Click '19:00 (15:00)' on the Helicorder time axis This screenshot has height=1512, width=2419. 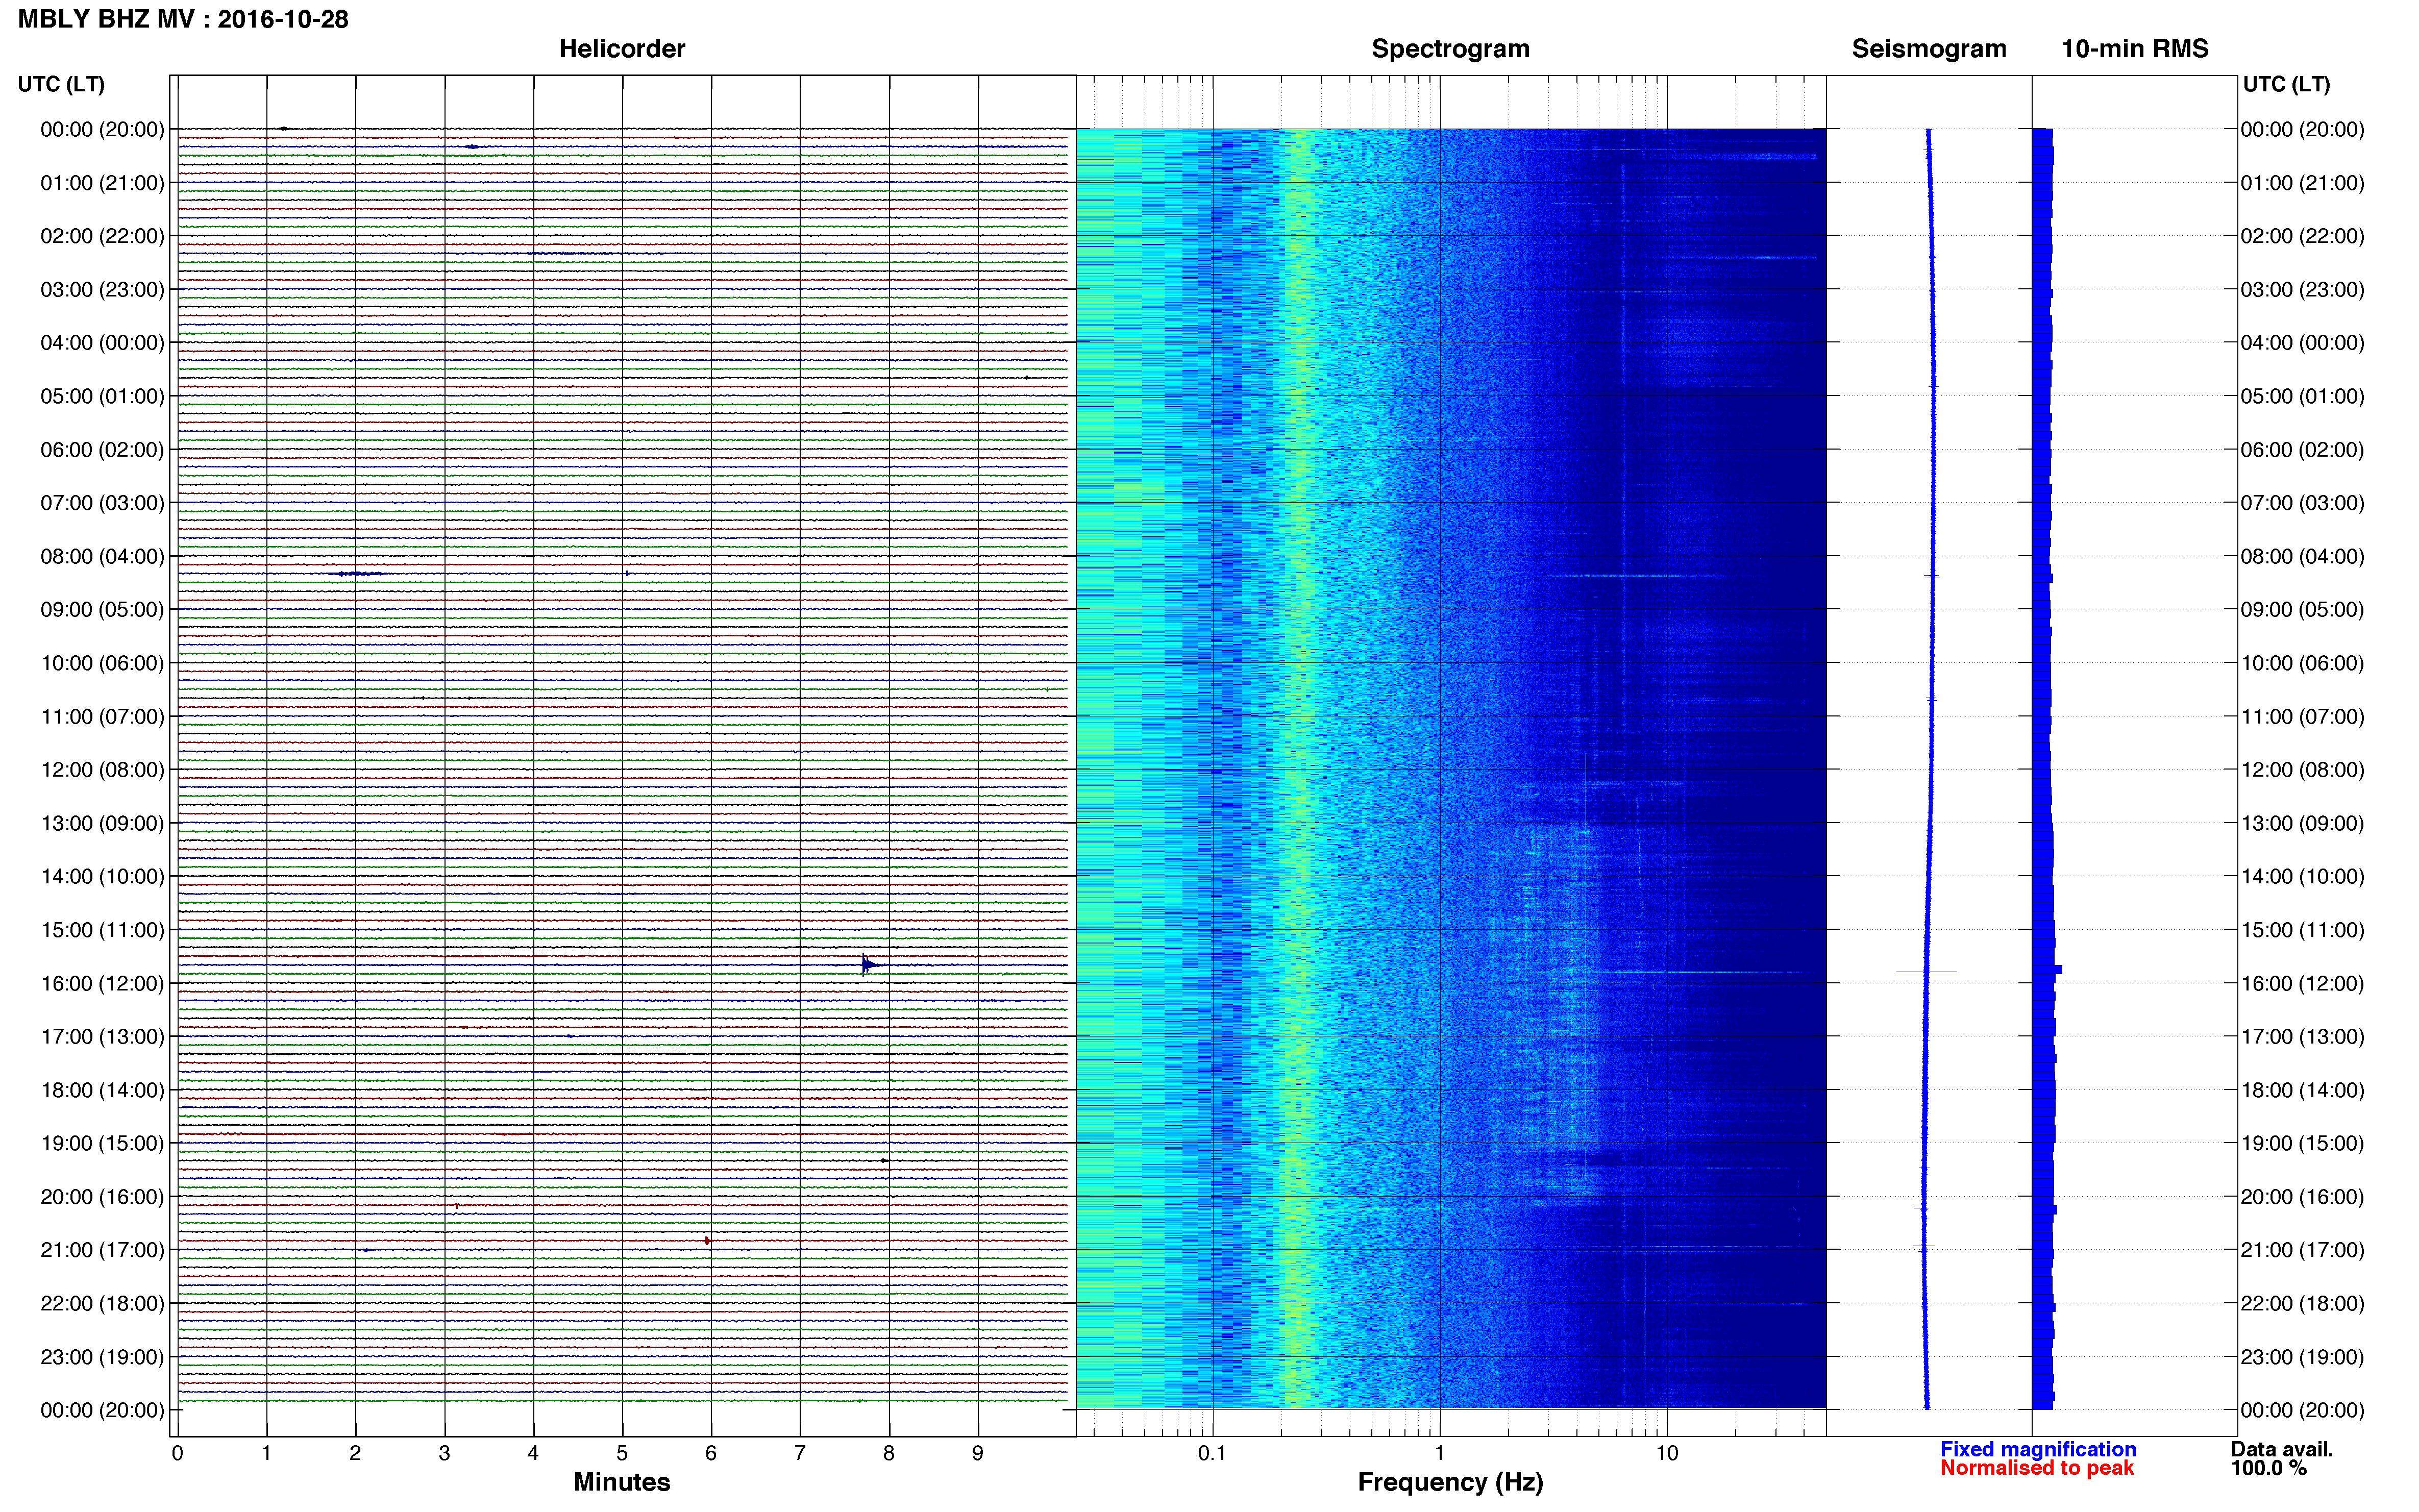pos(102,1144)
